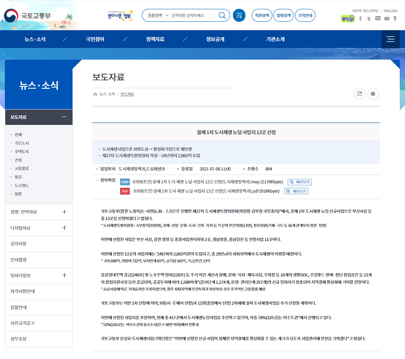Open the 정보공개 main menu
Viewport: 405px width, 359px height.
point(215,39)
